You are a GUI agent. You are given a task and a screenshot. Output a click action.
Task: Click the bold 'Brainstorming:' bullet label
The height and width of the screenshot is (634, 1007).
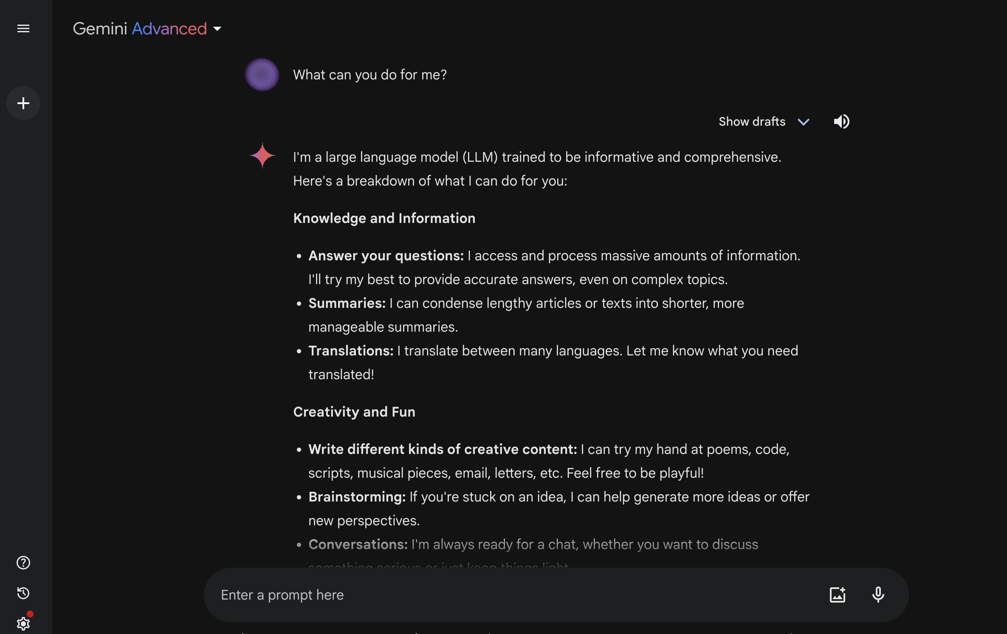click(x=357, y=497)
